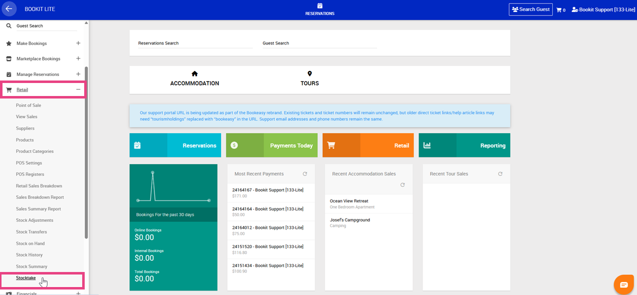Expand Marketplace Bookings with plus sign
This screenshot has height=295, width=637.
(78, 58)
